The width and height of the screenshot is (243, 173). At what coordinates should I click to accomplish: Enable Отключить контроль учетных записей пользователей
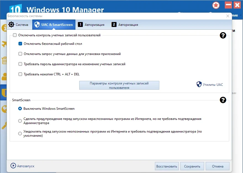15,35
